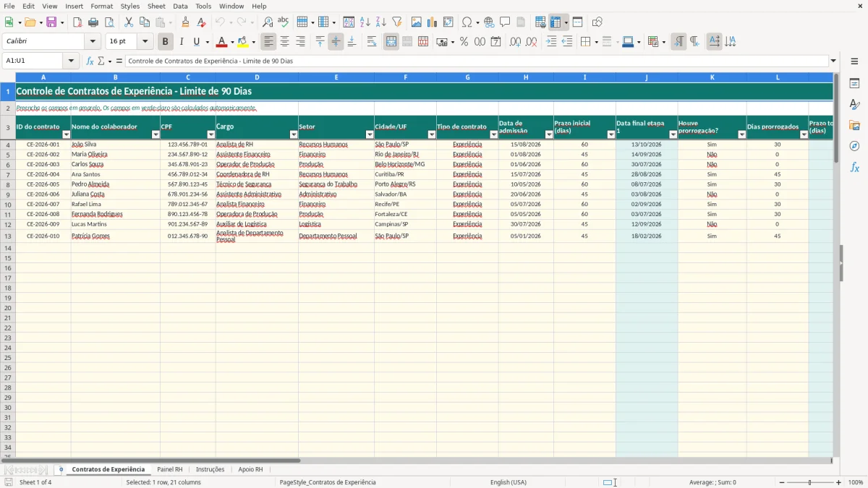Open sidebar Navigator compass icon
This screenshot has width=868, height=488.
(x=854, y=147)
